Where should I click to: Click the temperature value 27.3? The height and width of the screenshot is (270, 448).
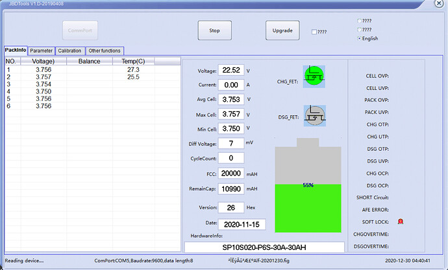coord(134,70)
